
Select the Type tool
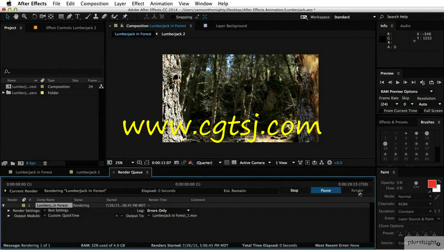(78, 17)
